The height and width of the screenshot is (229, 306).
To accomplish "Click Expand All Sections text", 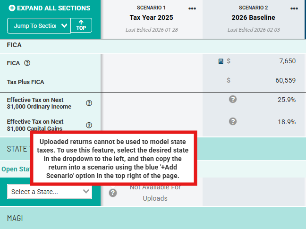I will (53, 8).
